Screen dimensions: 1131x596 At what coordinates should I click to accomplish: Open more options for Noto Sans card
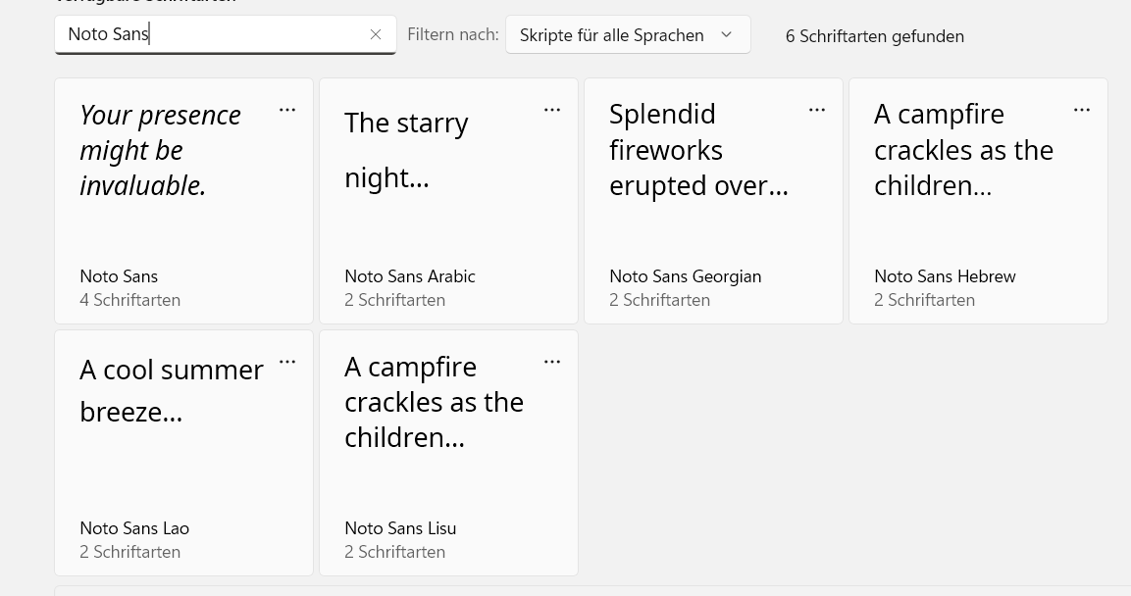(x=287, y=110)
